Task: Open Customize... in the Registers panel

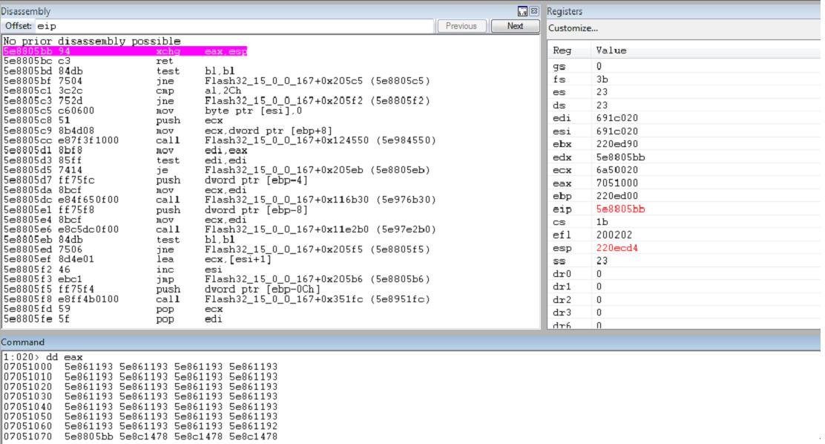Action: point(573,28)
